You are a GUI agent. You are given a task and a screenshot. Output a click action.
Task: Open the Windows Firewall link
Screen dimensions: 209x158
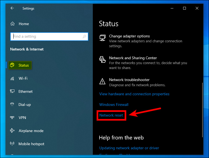(x=114, y=105)
